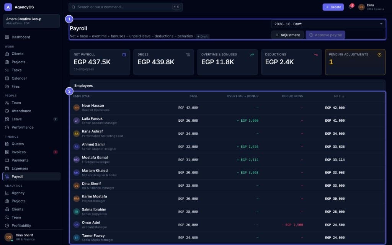
Task: Open the 2026-10 Draft period dropdown
Action: [328, 24]
